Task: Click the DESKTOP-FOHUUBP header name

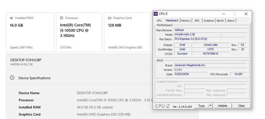Action: [26, 60]
